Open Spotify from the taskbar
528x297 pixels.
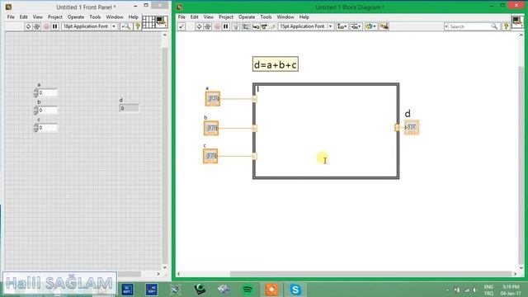click(247, 290)
